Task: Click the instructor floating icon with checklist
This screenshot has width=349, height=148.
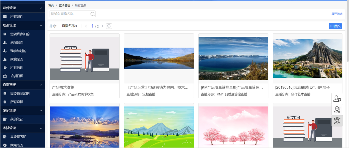Action: (x=337, y=110)
